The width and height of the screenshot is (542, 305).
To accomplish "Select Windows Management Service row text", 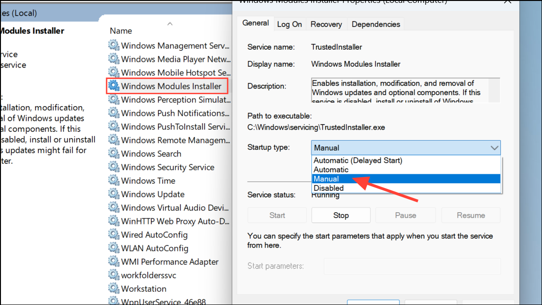I will tap(175, 45).
